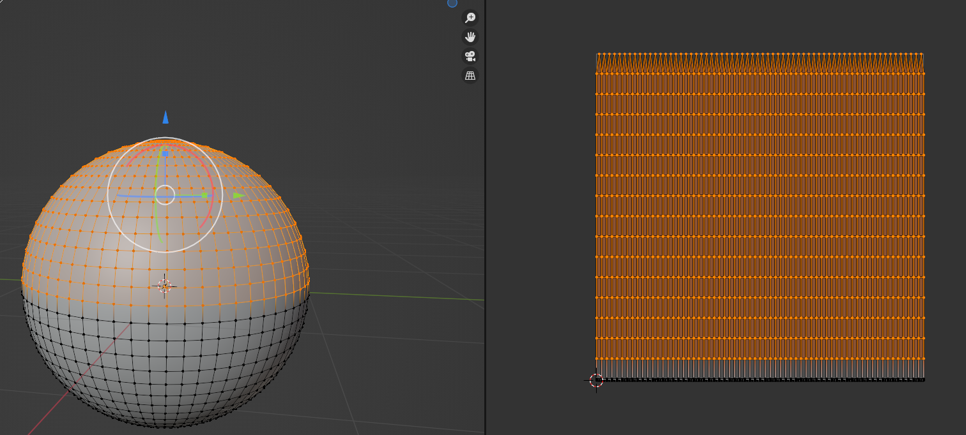The height and width of the screenshot is (435, 966).
Task: Click the 3D cursor on the sphere
Action: click(x=165, y=286)
